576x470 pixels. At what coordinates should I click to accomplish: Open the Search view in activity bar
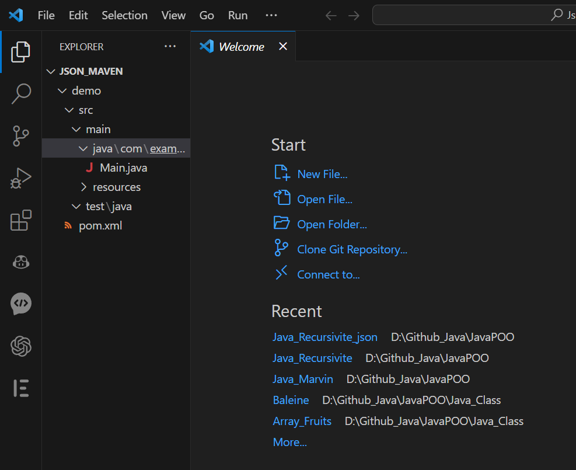coord(21,93)
